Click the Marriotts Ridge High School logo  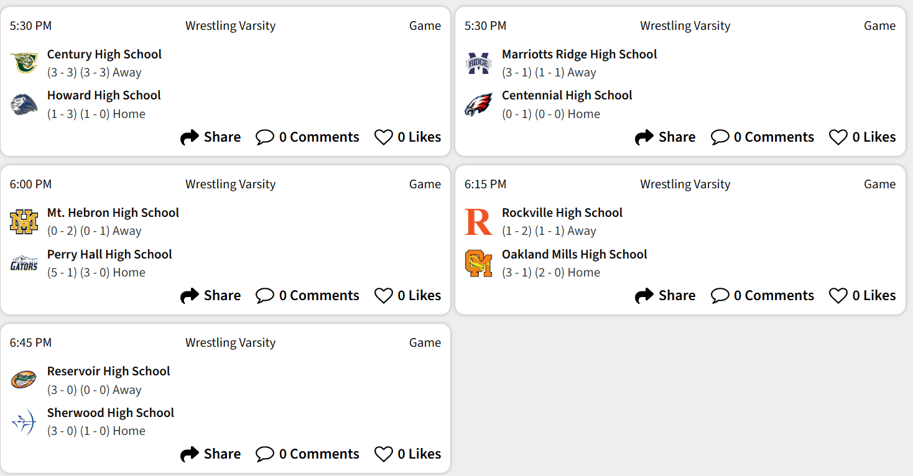click(479, 63)
